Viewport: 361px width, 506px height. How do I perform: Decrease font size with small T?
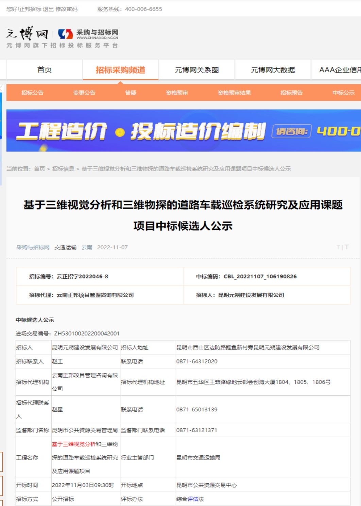click(338, 247)
